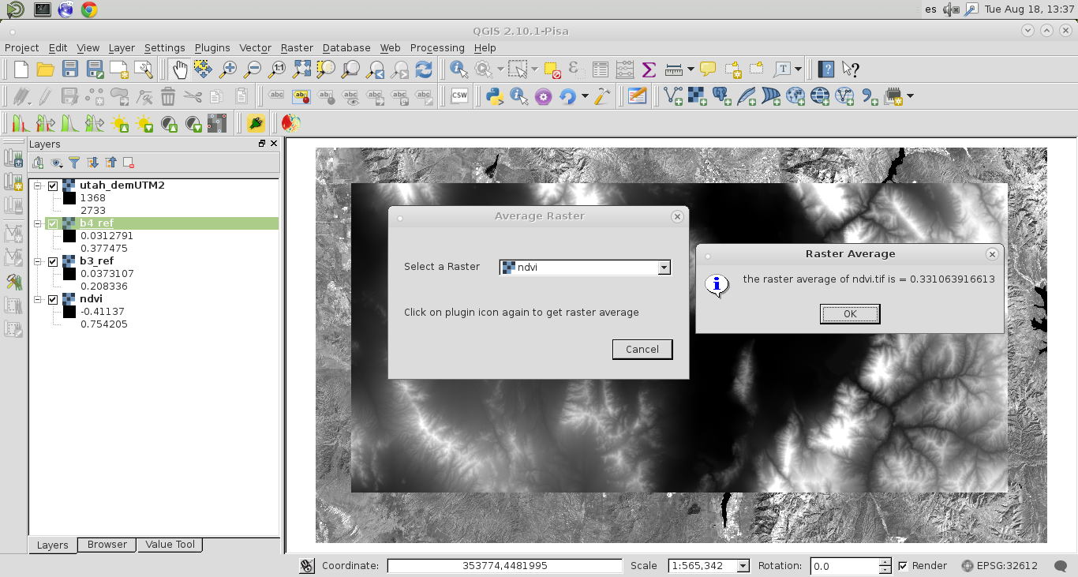Click the What's This cursor icon
The width and height of the screenshot is (1078, 577).
pyautogui.click(x=850, y=69)
